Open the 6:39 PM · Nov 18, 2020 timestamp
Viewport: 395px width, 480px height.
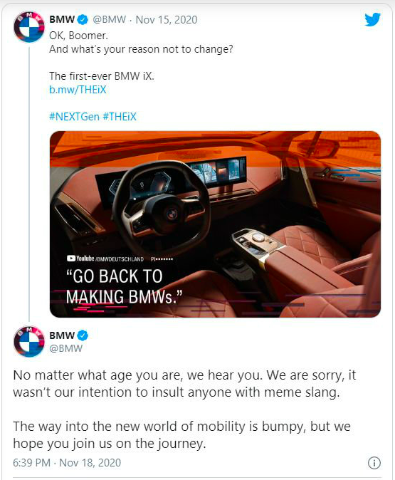[67, 462]
